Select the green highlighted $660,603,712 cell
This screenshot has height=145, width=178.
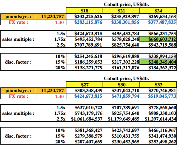158,39
